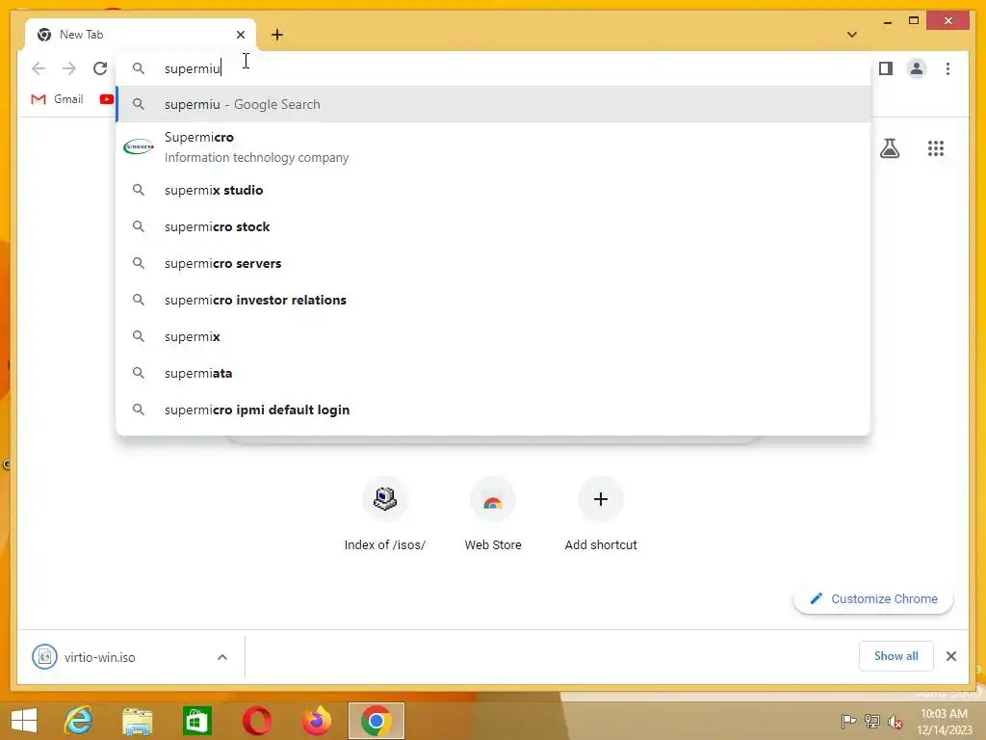Launch Opera from the taskbar
The width and height of the screenshot is (986, 740).
click(256, 721)
